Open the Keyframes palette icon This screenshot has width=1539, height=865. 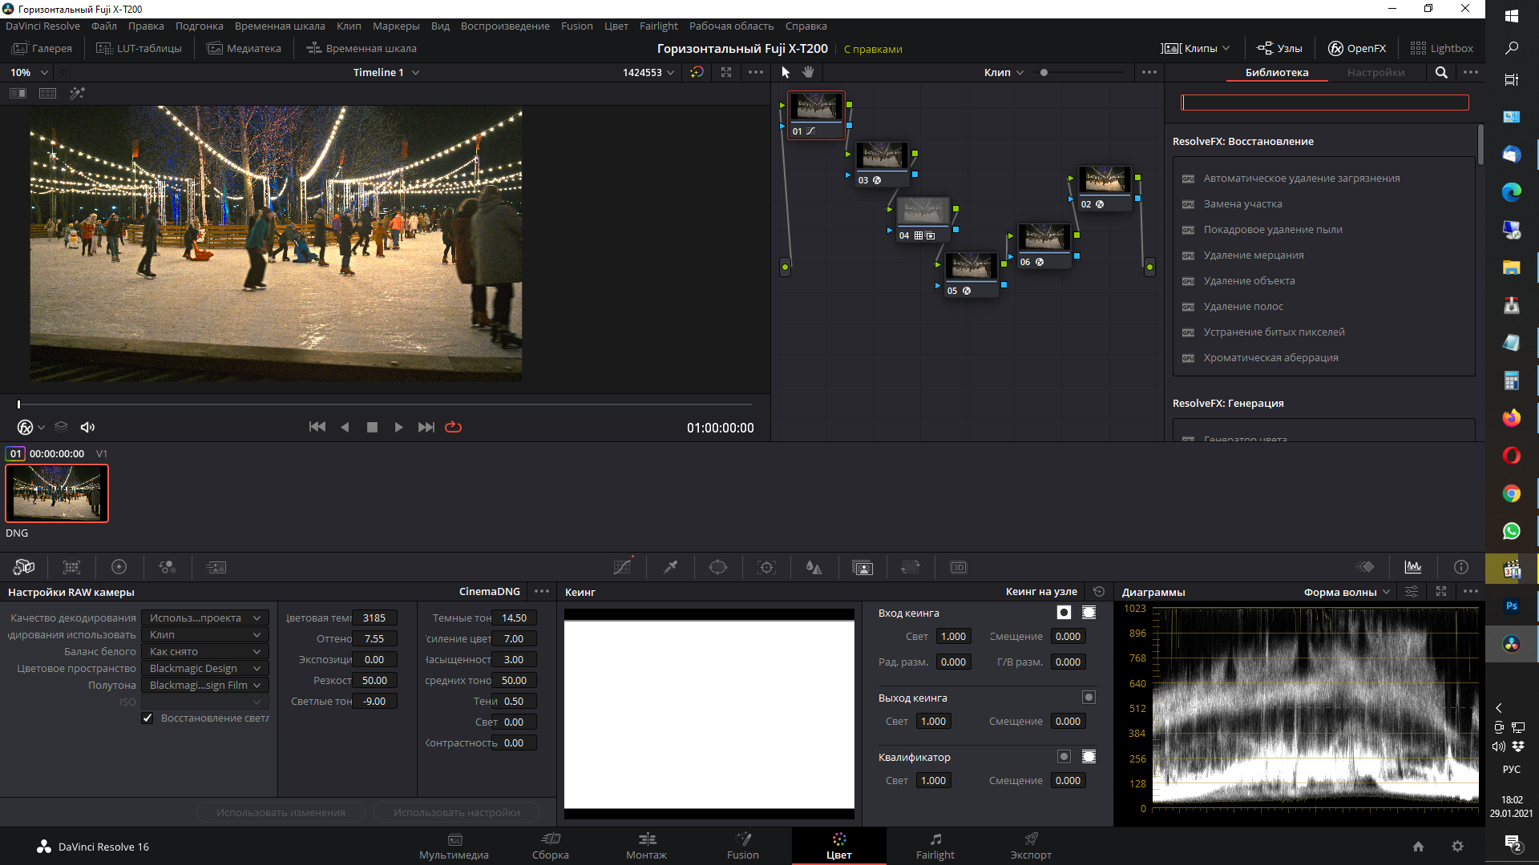pyautogui.click(x=1365, y=567)
